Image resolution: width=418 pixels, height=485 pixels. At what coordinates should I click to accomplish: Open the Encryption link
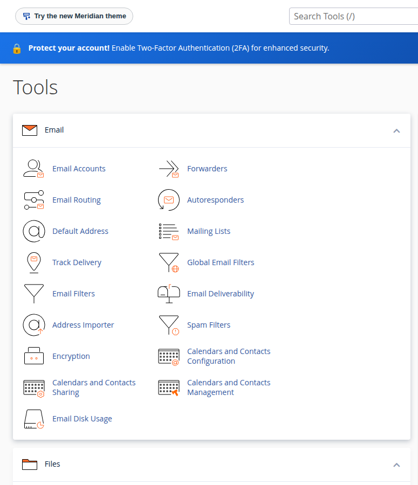point(71,356)
